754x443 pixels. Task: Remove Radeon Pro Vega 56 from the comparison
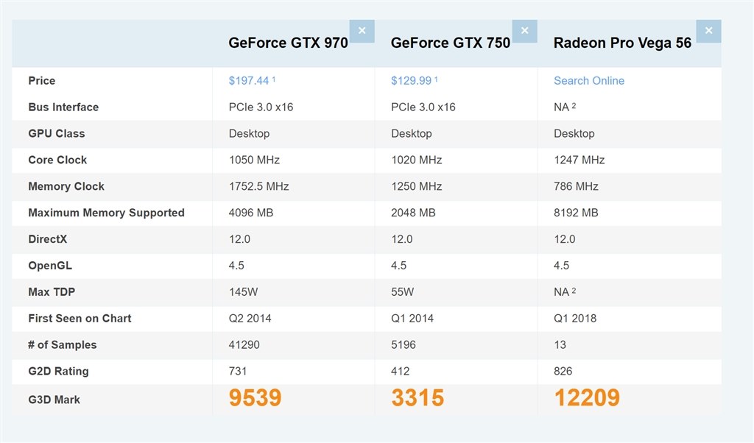point(708,31)
